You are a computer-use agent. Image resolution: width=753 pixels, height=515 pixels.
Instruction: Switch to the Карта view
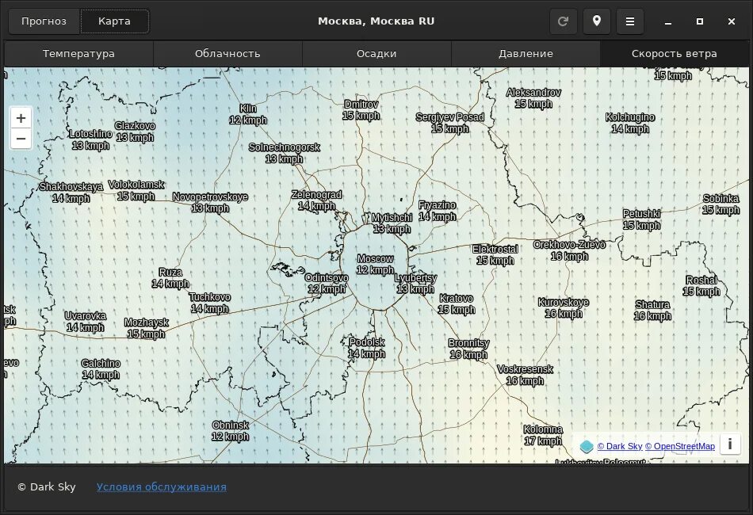114,21
